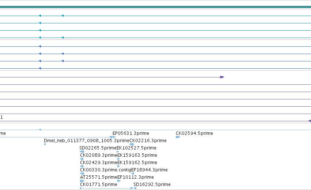Select the CK02594.5prime EST label

[x=194, y=133]
